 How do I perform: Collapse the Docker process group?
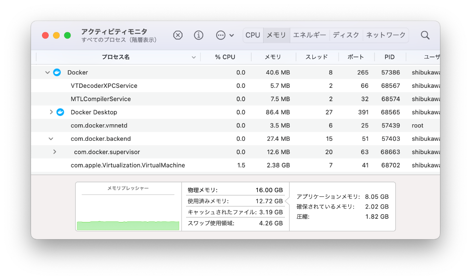coord(47,73)
